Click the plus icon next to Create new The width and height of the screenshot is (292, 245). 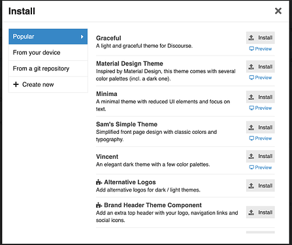pos(16,84)
